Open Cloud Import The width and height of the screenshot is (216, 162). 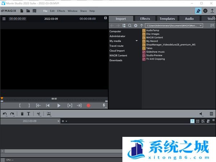click(x=117, y=51)
